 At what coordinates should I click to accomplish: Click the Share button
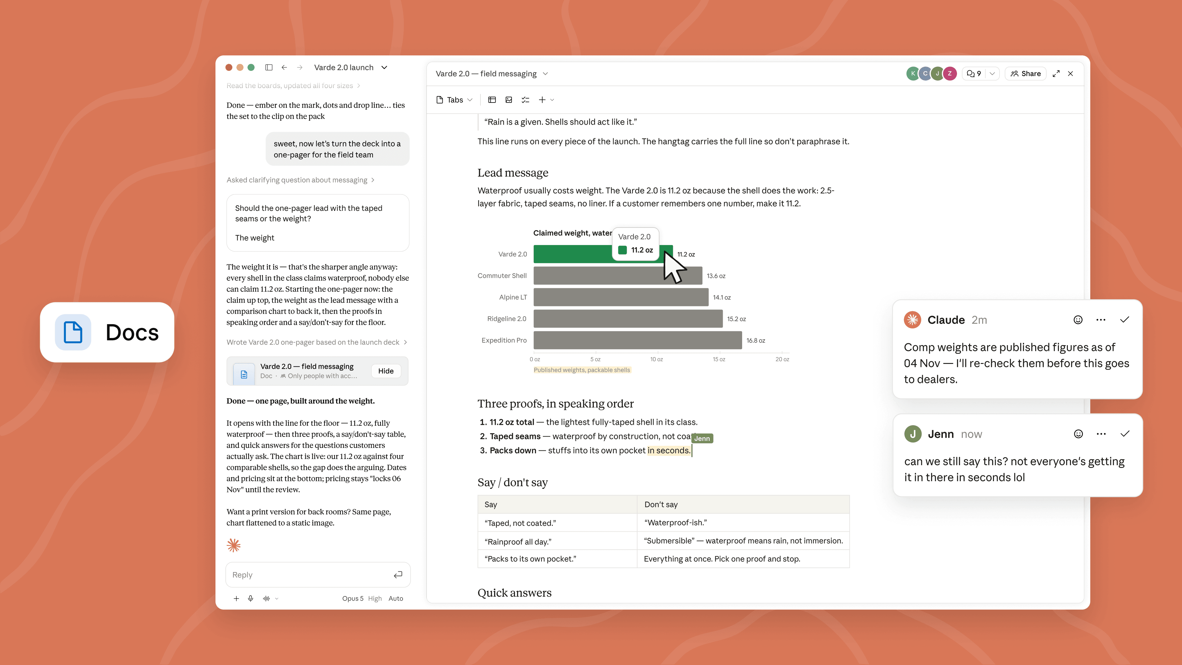(1026, 74)
